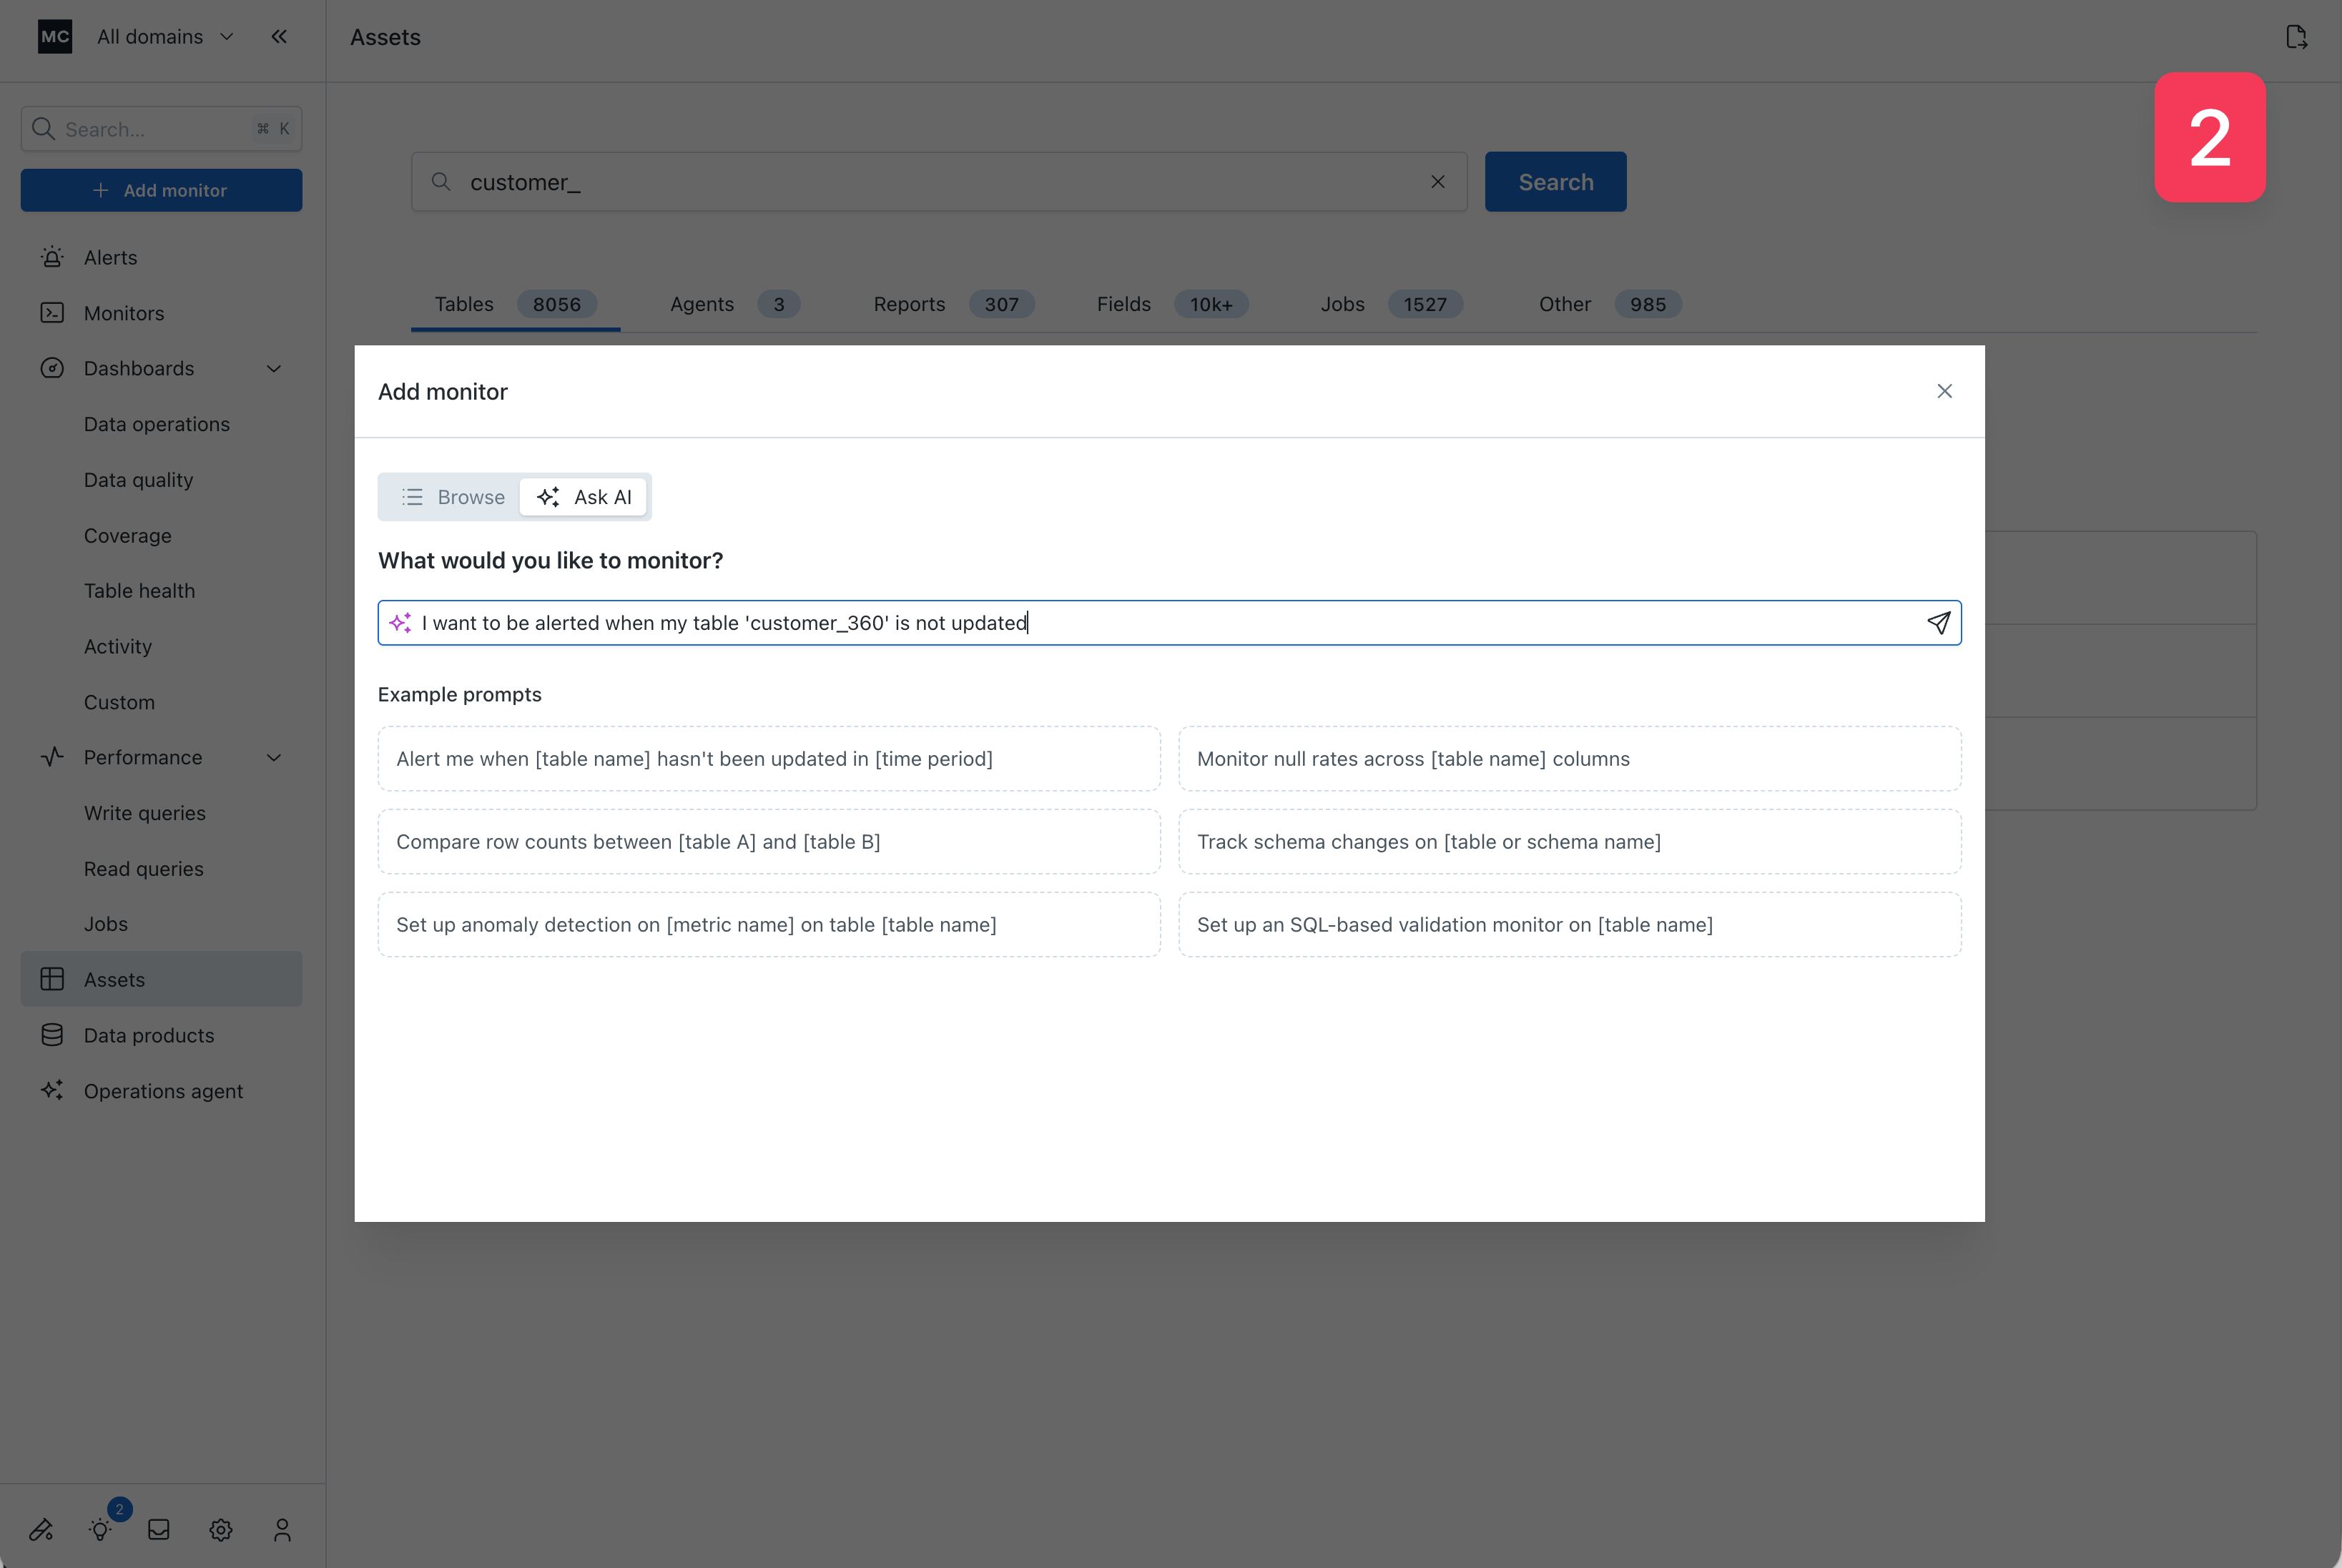
Task: Close the Add monitor dialog
Action: (x=1944, y=391)
